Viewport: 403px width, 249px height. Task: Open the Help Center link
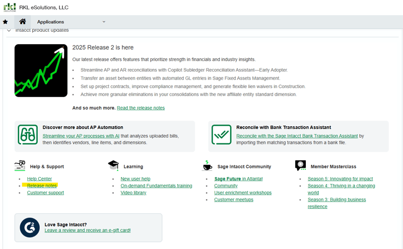coord(39,179)
